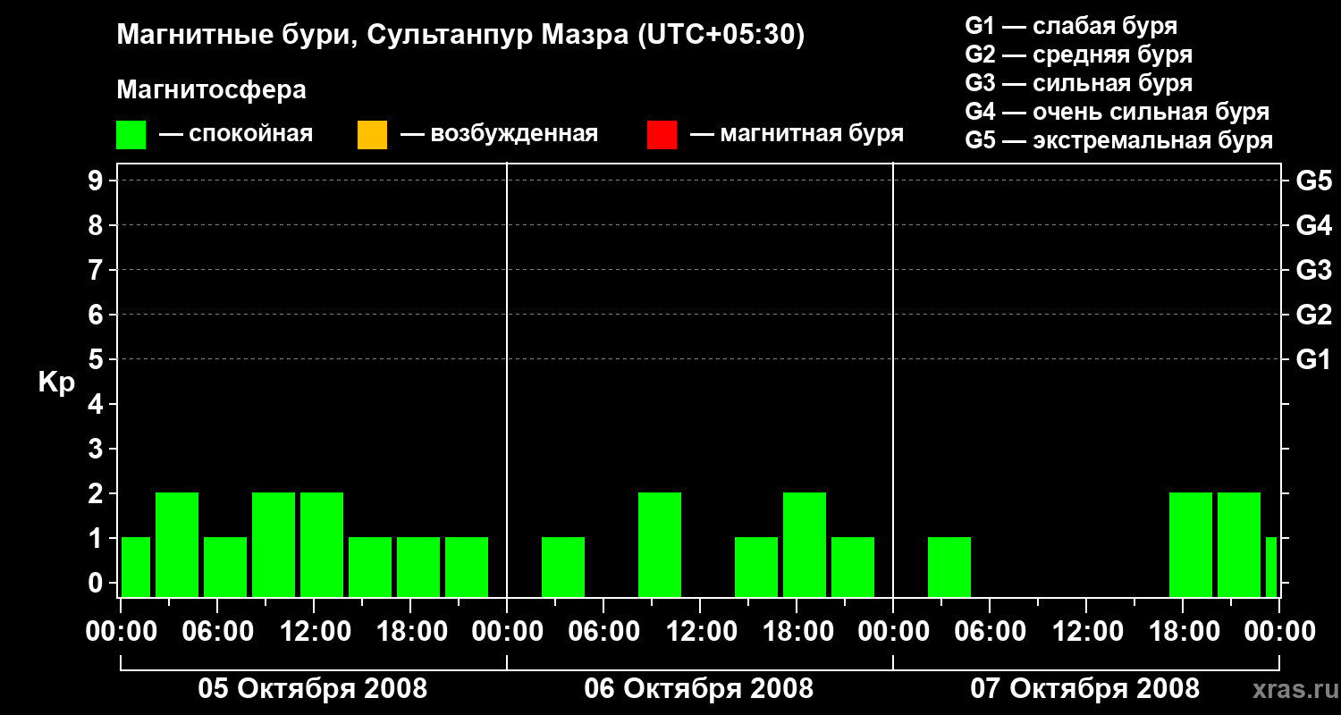
Task: Click the 21:00–00:00 bar on 07 October
Action: pos(1239,544)
